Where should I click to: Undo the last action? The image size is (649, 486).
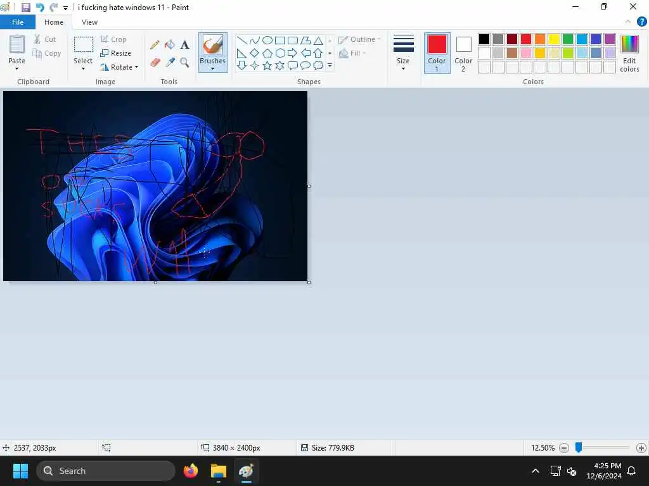(x=40, y=8)
